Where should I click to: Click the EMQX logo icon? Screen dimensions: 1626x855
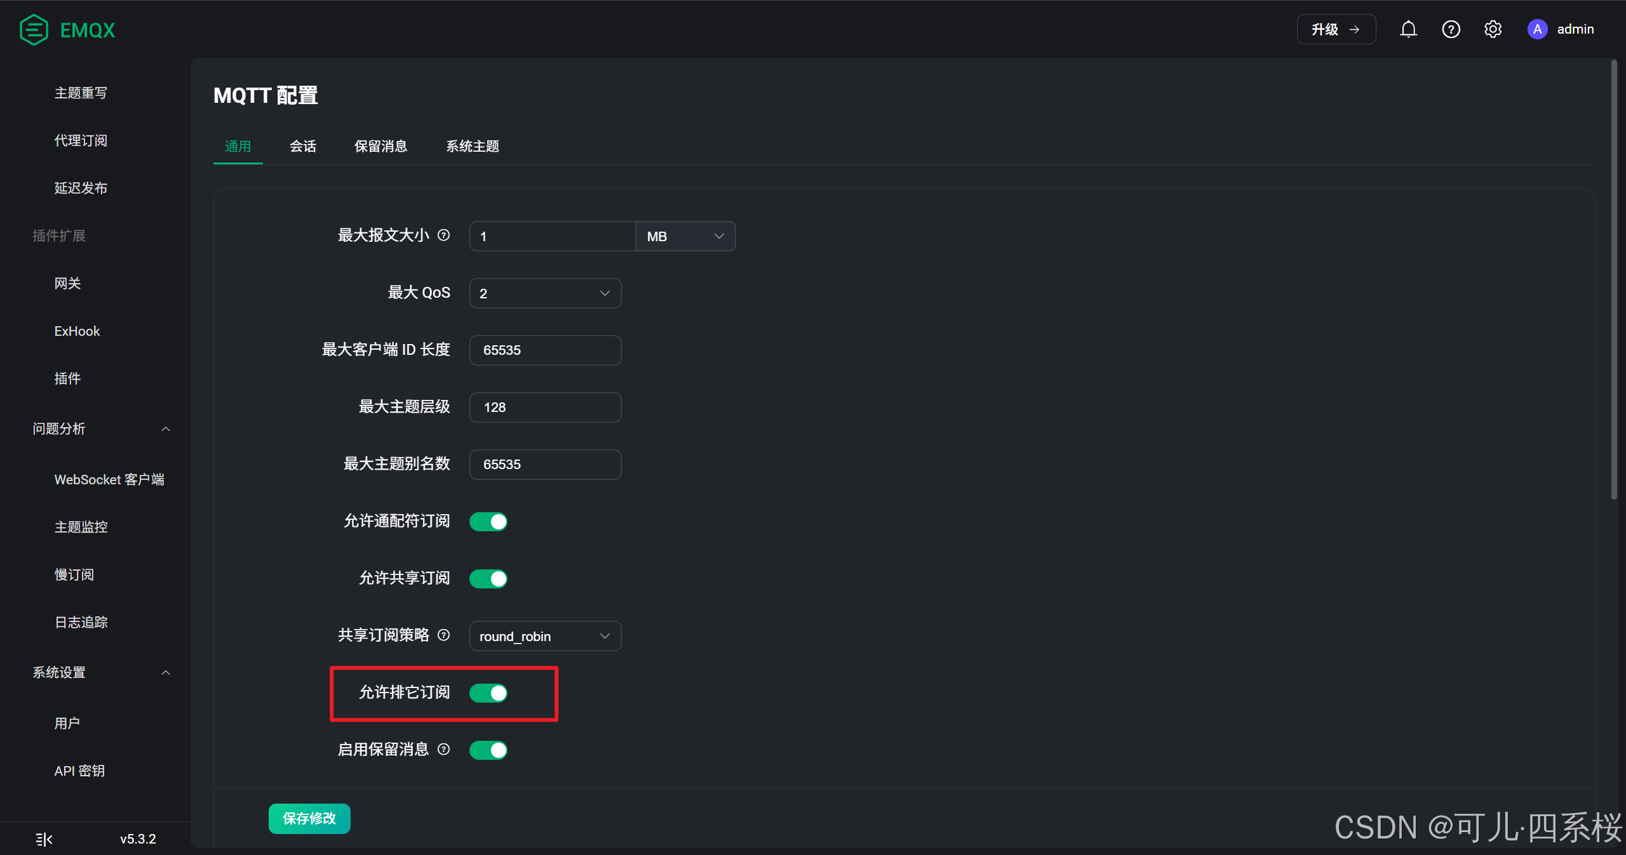(34, 30)
